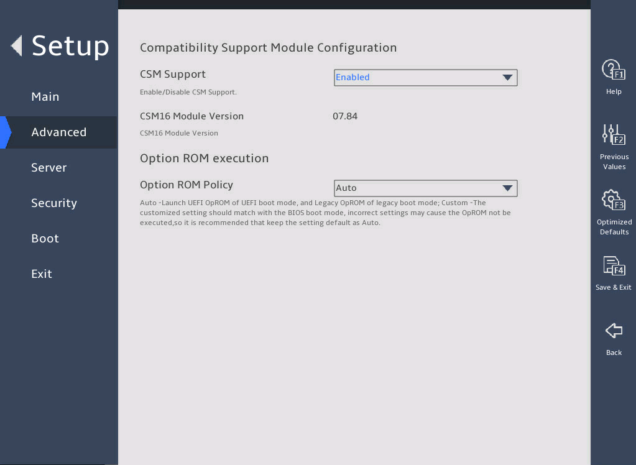Screen dimensions: 636x465
Task: Click the Enable/Disable CSM Support description
Action: point(188,92)
